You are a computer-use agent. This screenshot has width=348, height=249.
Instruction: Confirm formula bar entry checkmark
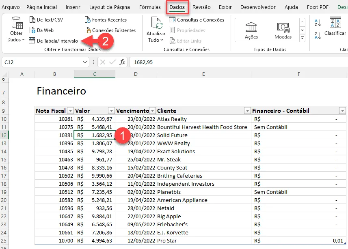pyautogui.click(x=112, y=62)
